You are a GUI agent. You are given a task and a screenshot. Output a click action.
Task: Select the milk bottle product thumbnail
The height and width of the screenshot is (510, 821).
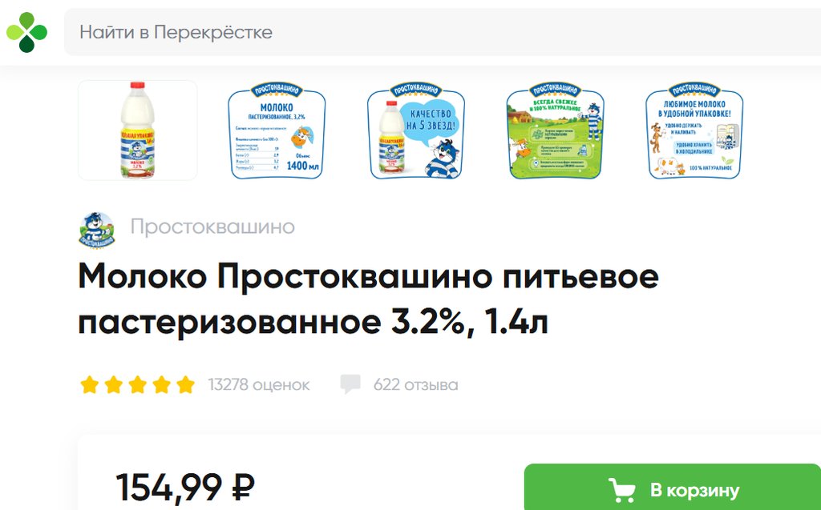point(138,131)
